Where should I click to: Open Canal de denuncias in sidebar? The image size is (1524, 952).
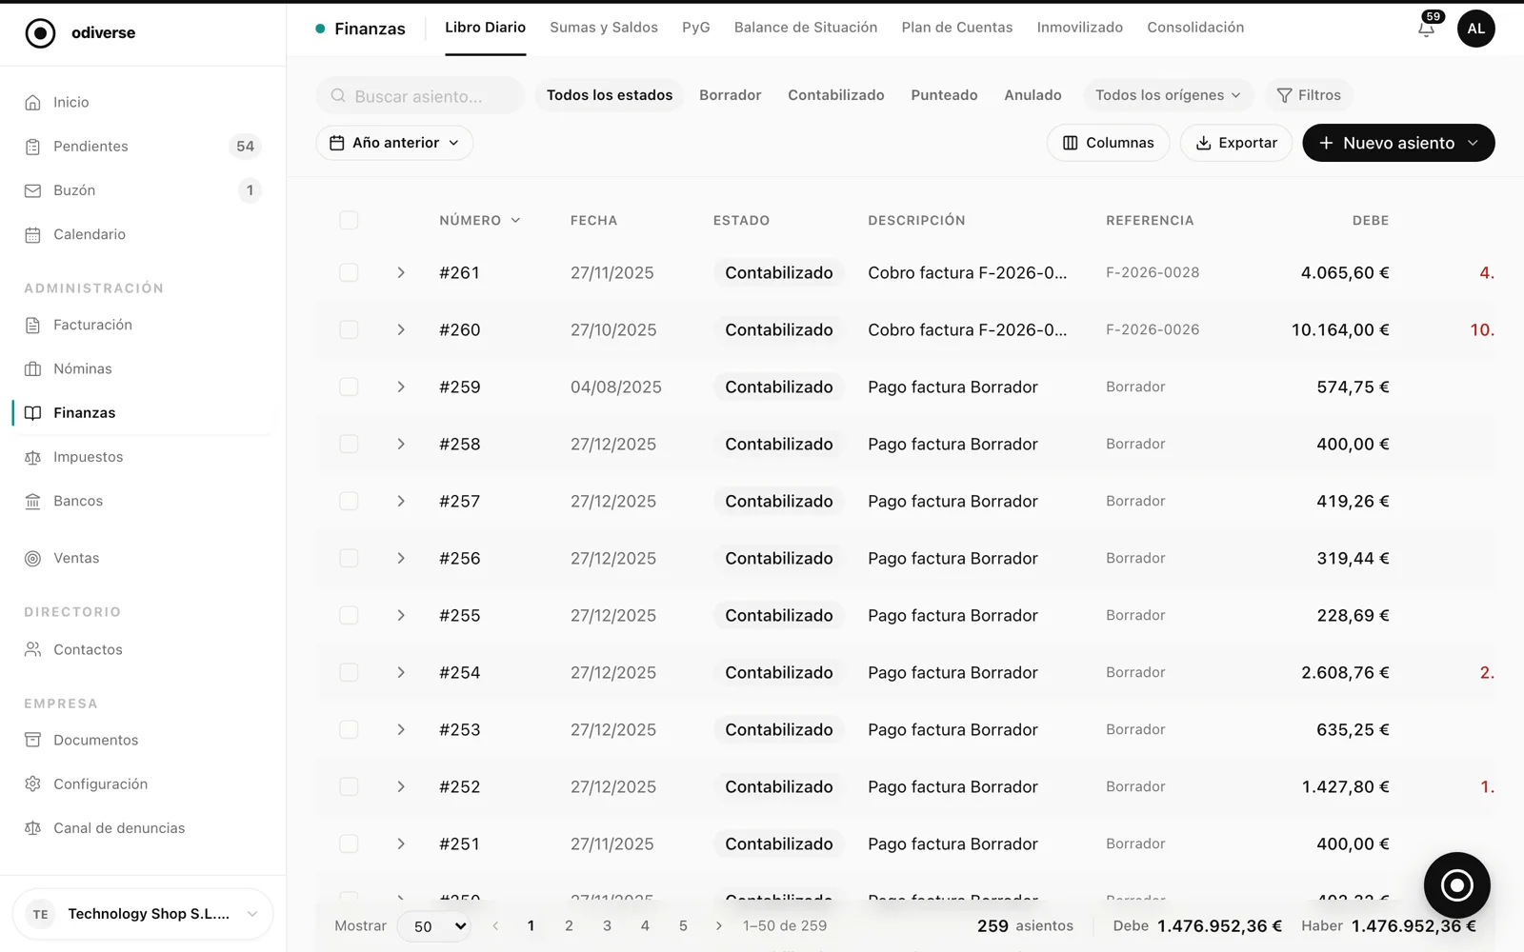pos(143,828)
